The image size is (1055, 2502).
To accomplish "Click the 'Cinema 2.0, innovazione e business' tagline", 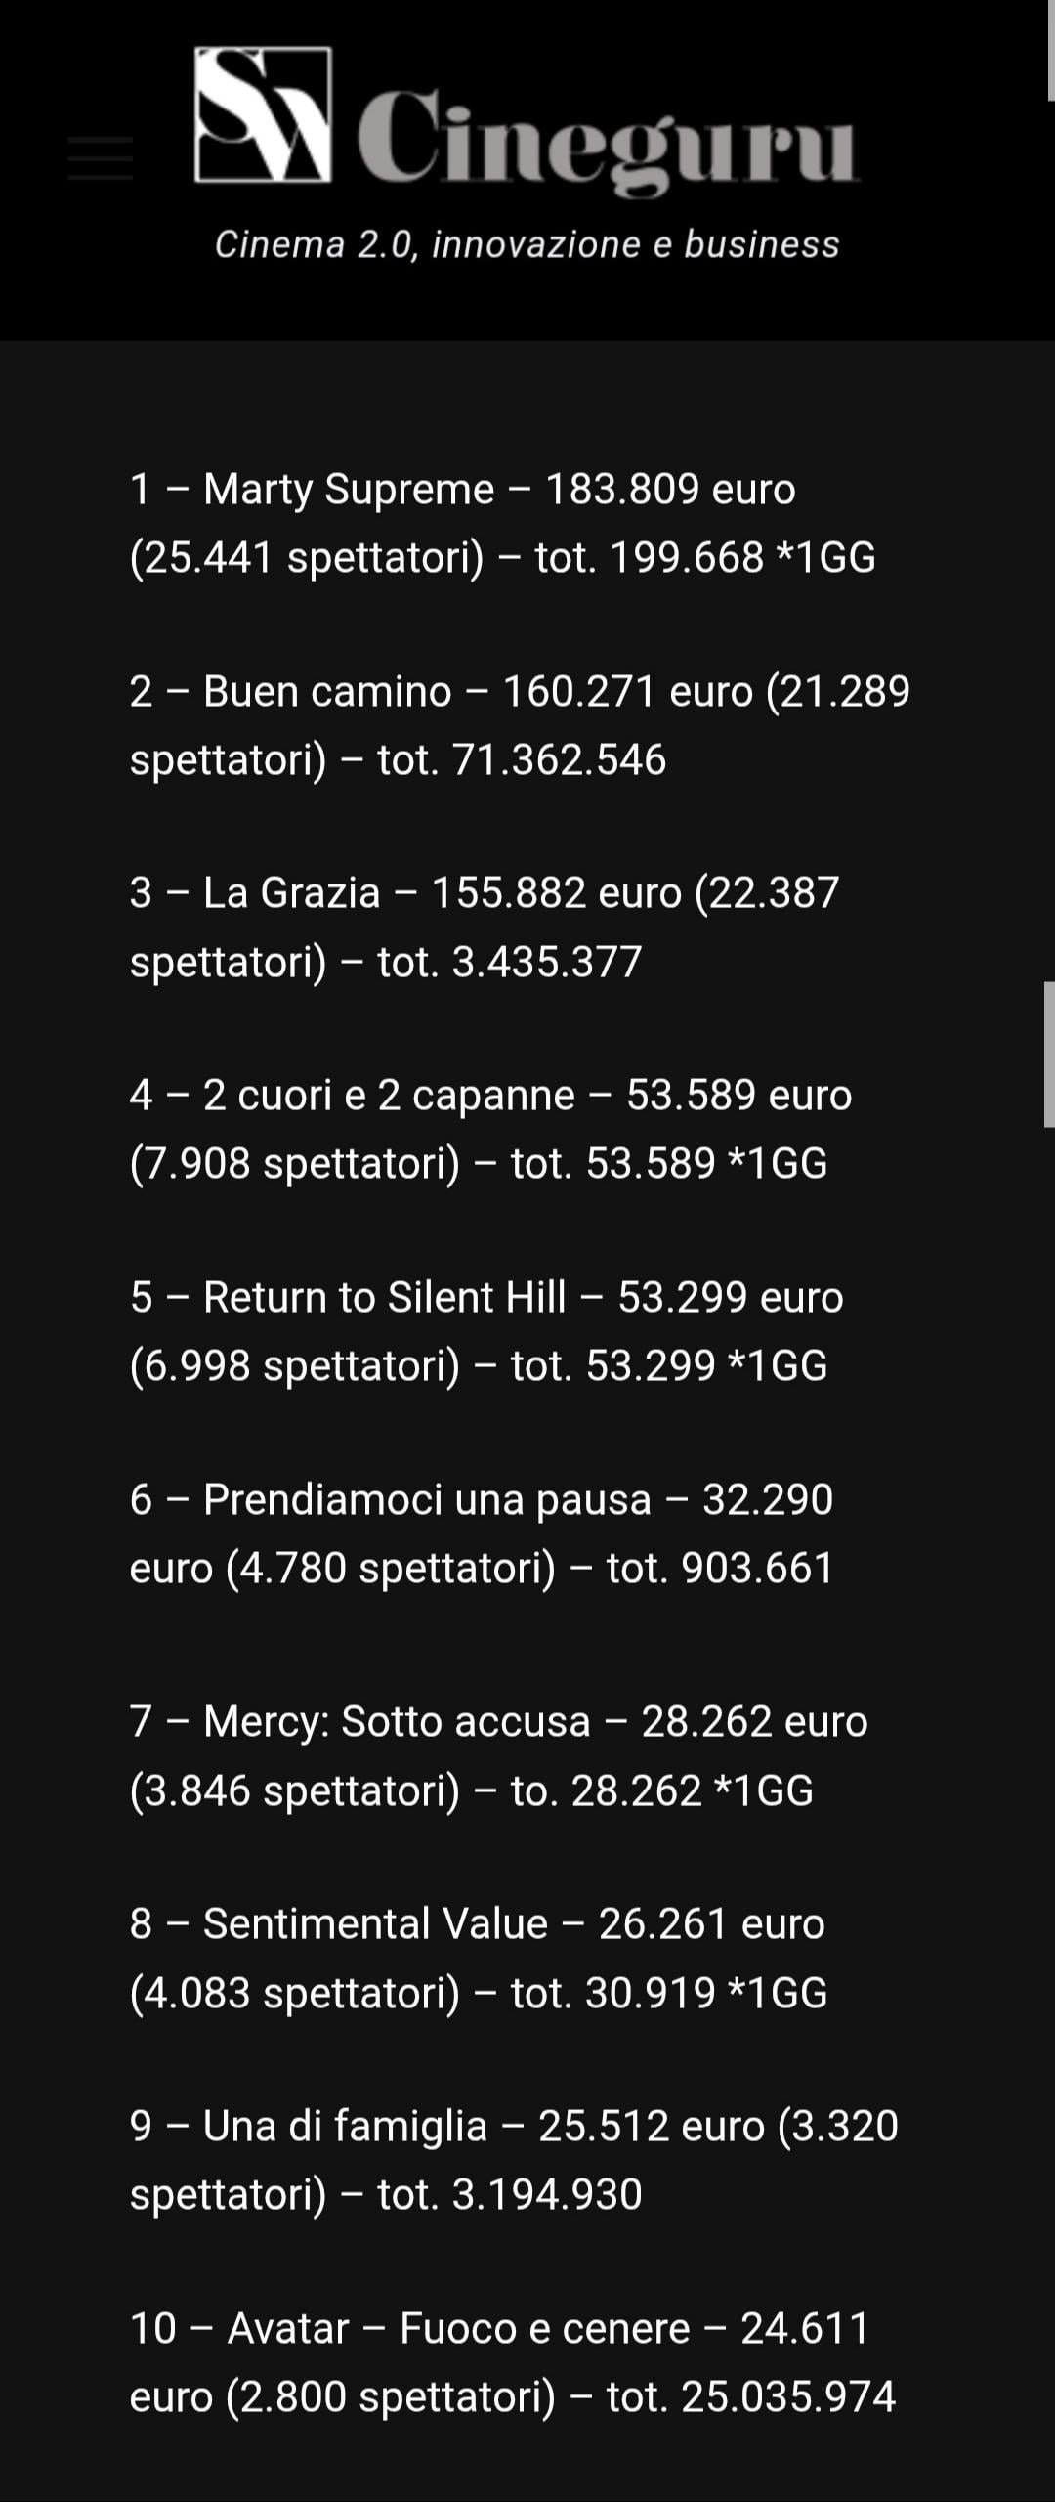I will pos(527,244).
